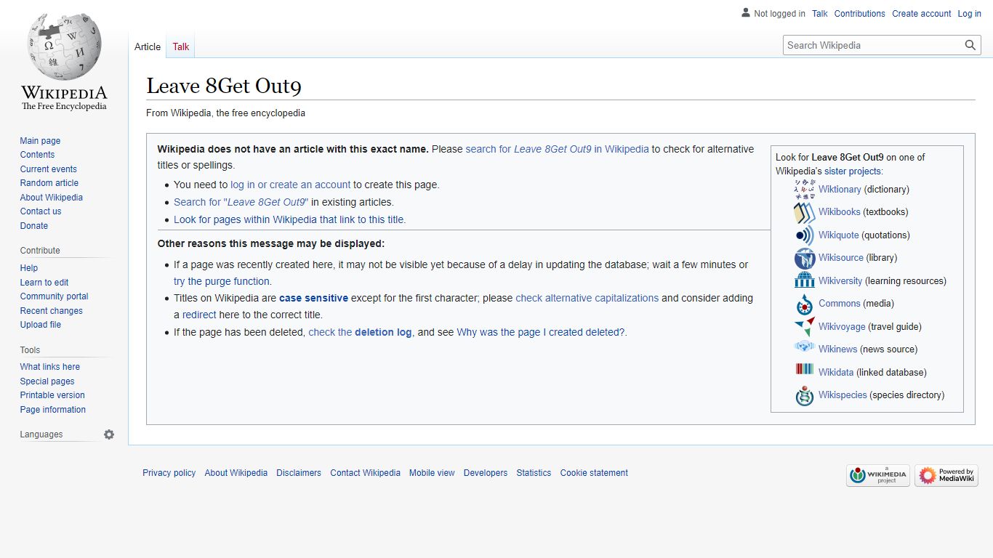Click the Wikidata barcode icon
The height and width of the screenshot is (558, 993).
click(805, 371)
